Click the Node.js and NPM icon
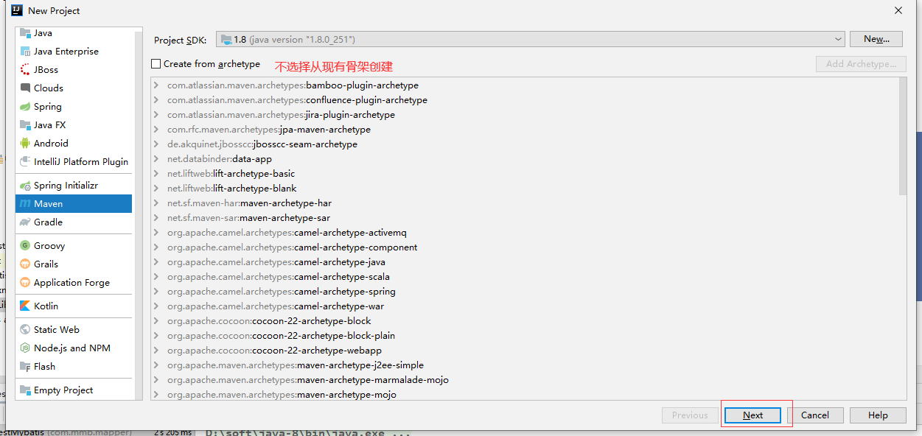 coord(26,348)
